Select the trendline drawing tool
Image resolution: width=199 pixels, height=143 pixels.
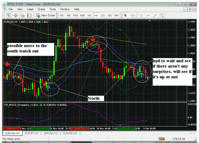[155, 16]
